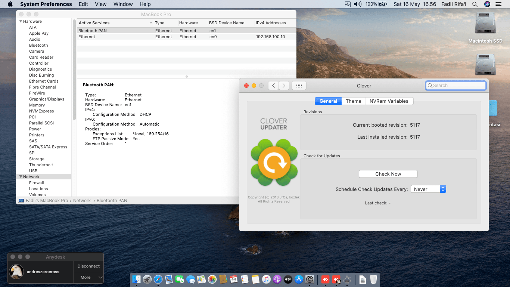Switch to the NVRam Variables tab

[x=389, y=101]
